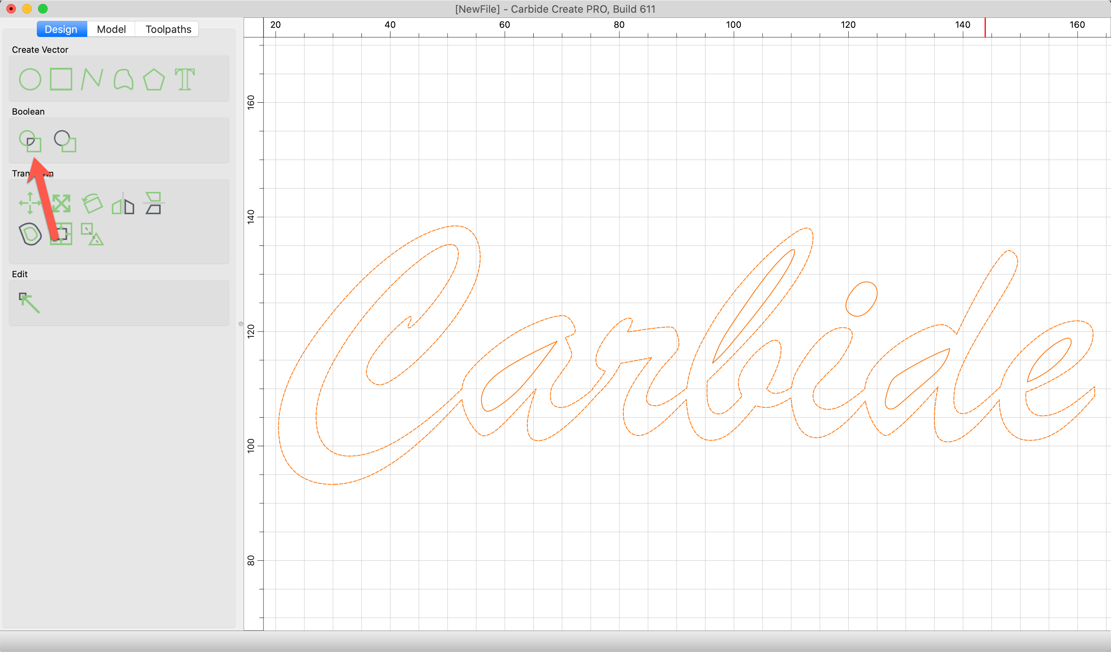
Task: Click the red cursor marker on the top ruler
Action: point(985,28)
